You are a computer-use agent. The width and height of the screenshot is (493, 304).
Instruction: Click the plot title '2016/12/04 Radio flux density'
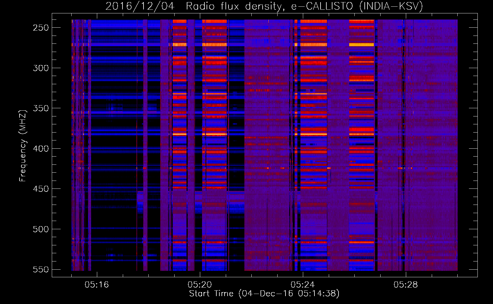[x=264, y=6]
